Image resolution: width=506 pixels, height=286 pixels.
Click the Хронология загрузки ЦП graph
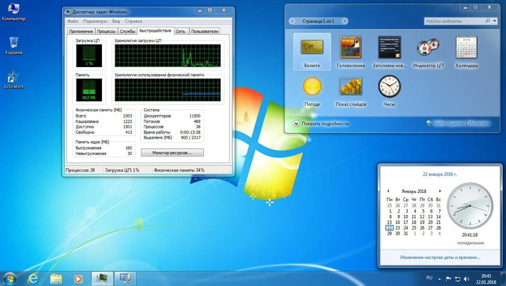pyautogui.click(x=167, y=55)
